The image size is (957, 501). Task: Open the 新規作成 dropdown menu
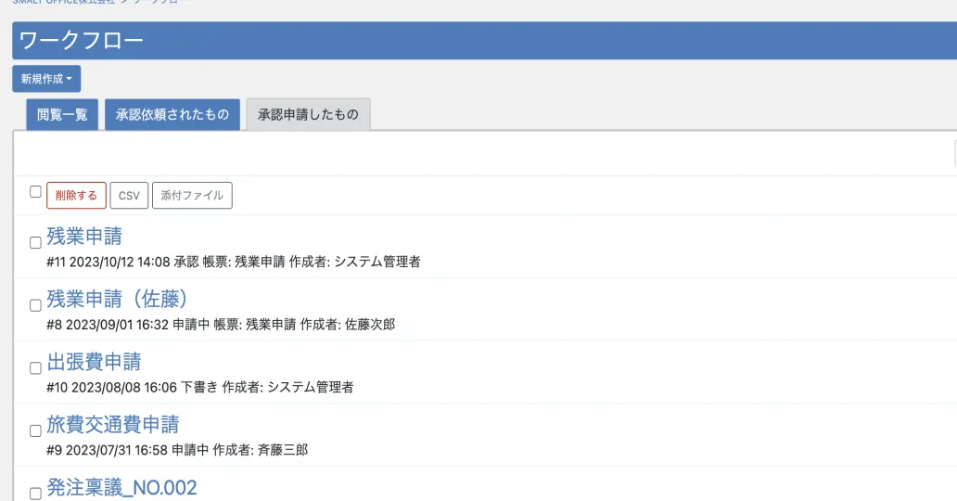(46, 79)
